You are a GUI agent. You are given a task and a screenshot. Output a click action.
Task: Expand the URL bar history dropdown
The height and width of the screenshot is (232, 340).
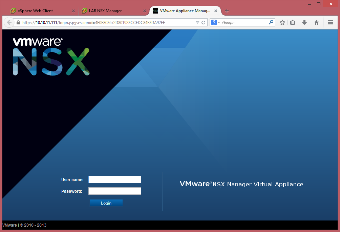(197, 22)
